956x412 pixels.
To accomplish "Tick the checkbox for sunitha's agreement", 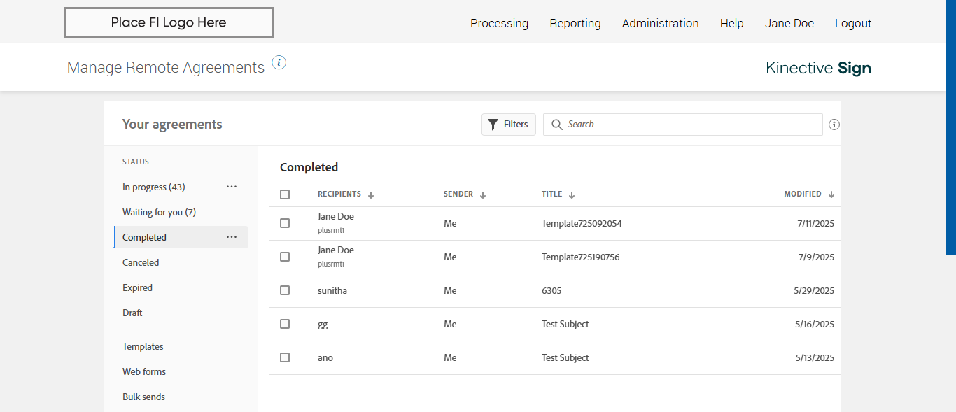I will 285,290.
